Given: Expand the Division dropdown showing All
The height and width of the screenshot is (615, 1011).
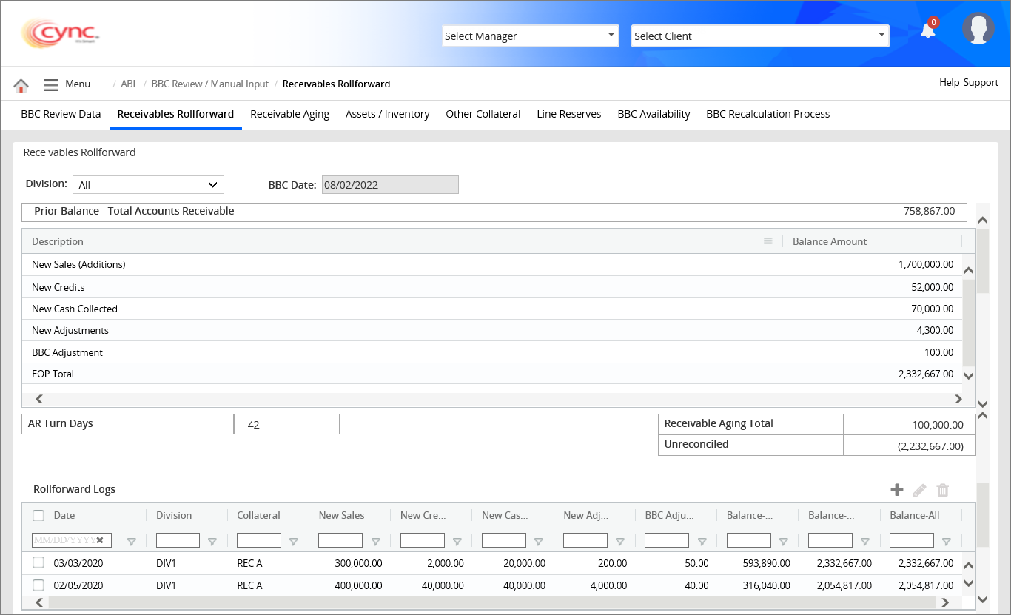Looking at the screenshot, I should coord(148,185).
